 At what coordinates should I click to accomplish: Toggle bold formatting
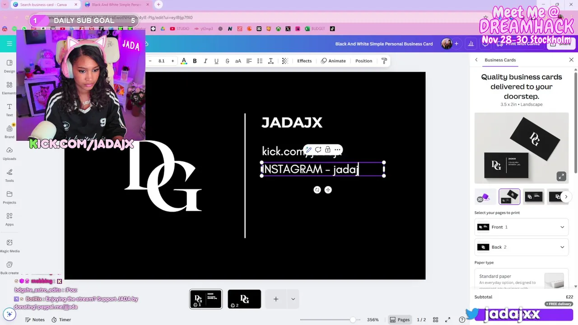[195, 61]
